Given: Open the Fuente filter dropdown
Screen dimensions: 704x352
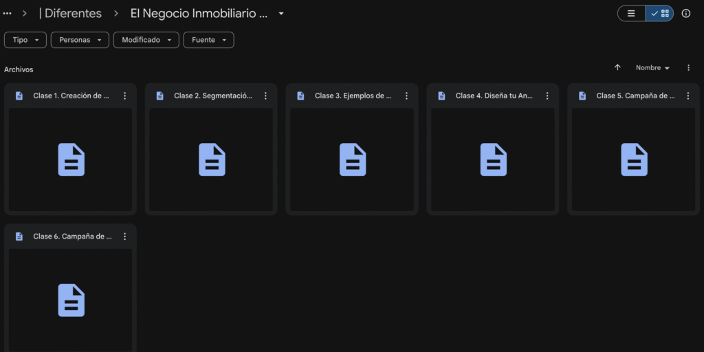Looking at the screenshot, I should point(208,40).
